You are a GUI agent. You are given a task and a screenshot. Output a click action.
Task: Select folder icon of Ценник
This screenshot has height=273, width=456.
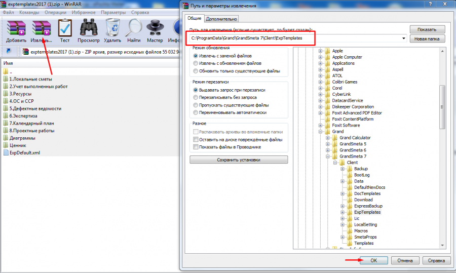[6, 145]
